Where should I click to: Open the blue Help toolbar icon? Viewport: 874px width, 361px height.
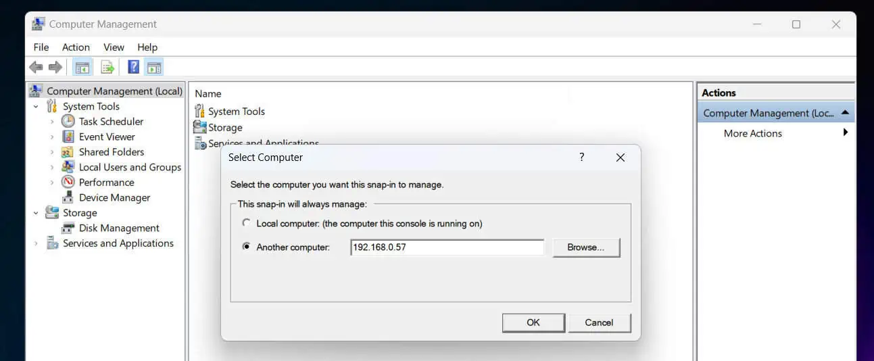[x=134, y=67]
